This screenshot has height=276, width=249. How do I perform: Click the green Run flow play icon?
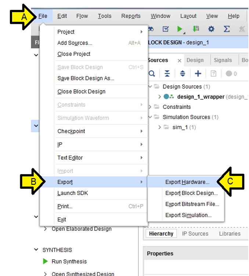[180, 29]
